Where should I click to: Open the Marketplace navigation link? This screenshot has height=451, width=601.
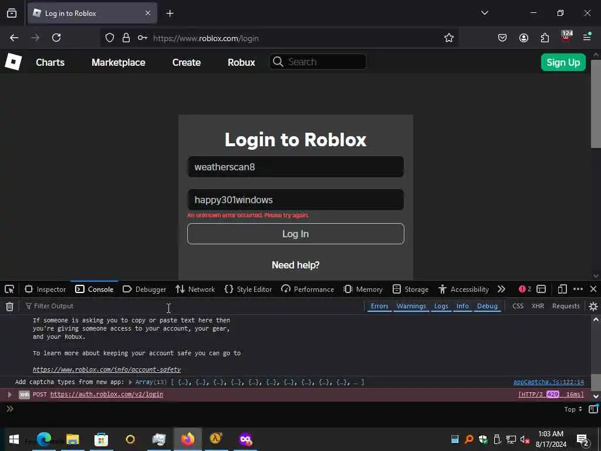coord(119,62)
